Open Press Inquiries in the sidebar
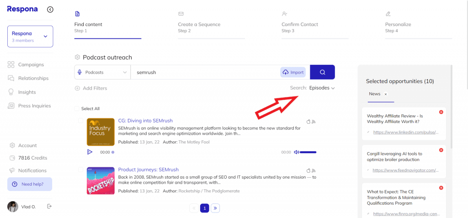 (29, 106)
